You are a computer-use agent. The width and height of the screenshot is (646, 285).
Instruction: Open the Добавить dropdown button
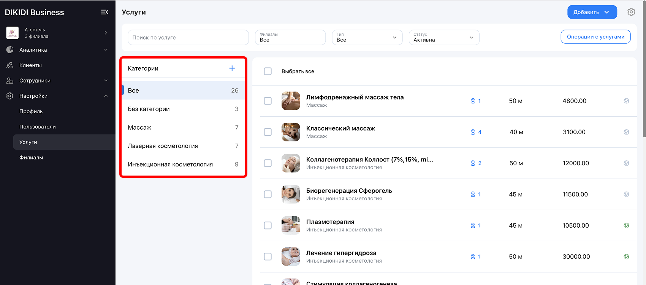pos(592,12)
